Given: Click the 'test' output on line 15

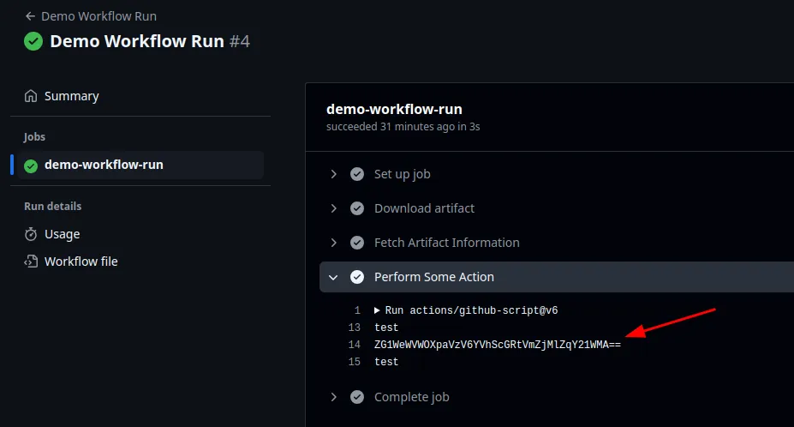Looking at the screenshot, I should coord(386,362).
